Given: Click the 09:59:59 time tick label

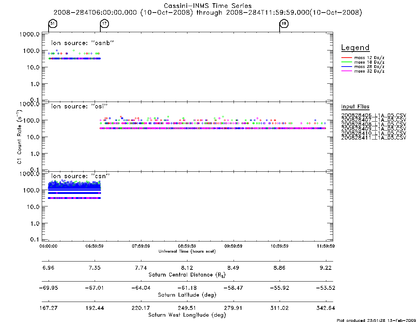Looking at the screenshot, I should pyautogui.click(x=233, y=246).
